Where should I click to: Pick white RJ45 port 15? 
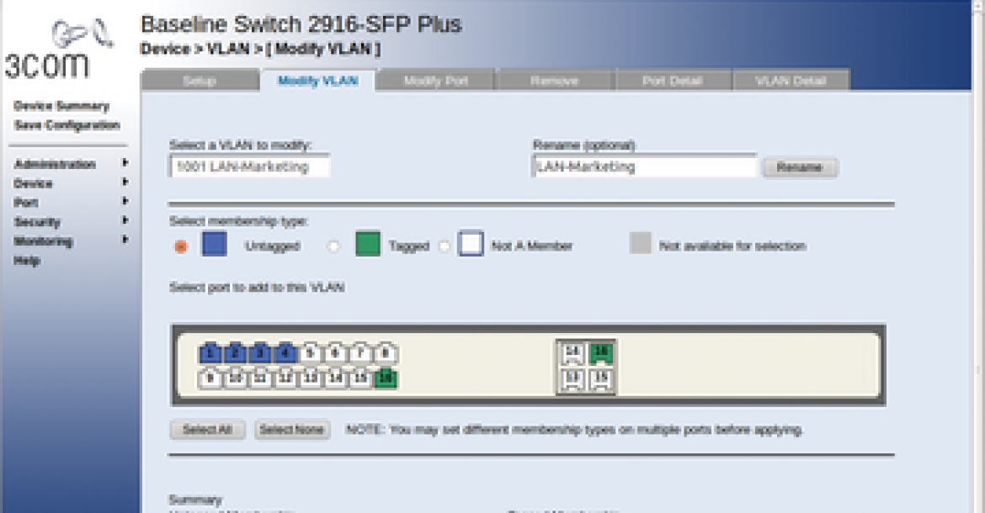[360, 378]
